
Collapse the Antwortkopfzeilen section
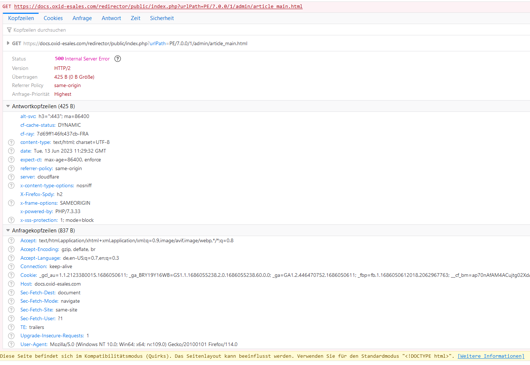[x=8, y=106]
